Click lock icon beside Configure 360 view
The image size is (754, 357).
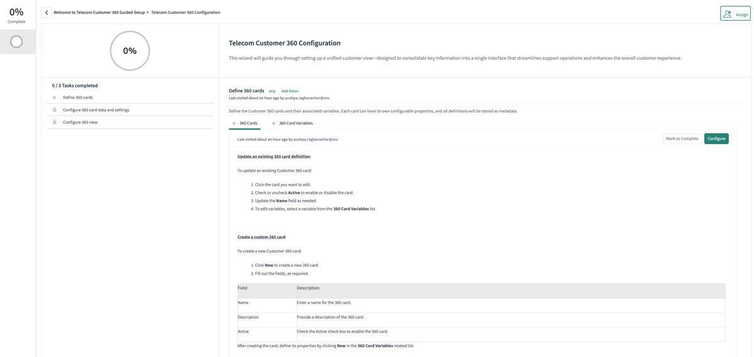point(55,122)
